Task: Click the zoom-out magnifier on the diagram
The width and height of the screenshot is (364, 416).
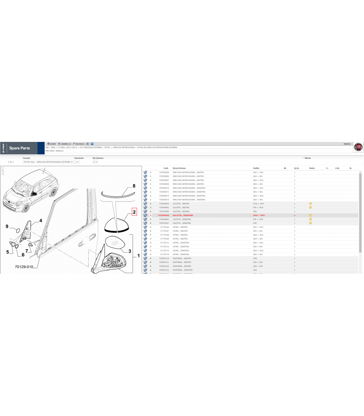Action: pyautogui.click(x=3, y=173)
